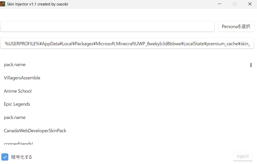Click the Skin Injector app icon in title bar
This screenshot has height=164, width=257.
coord(3,4)
